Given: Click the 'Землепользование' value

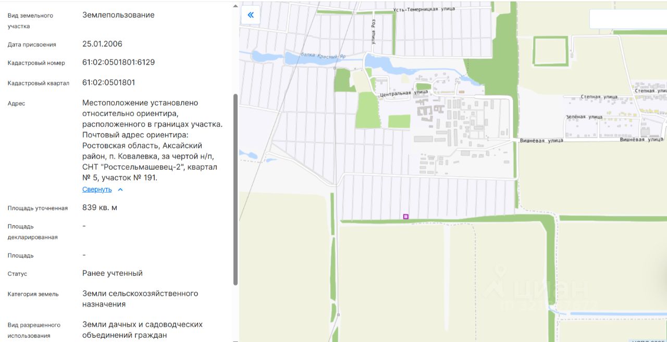Looking at the screenshot, I should 118,15.
